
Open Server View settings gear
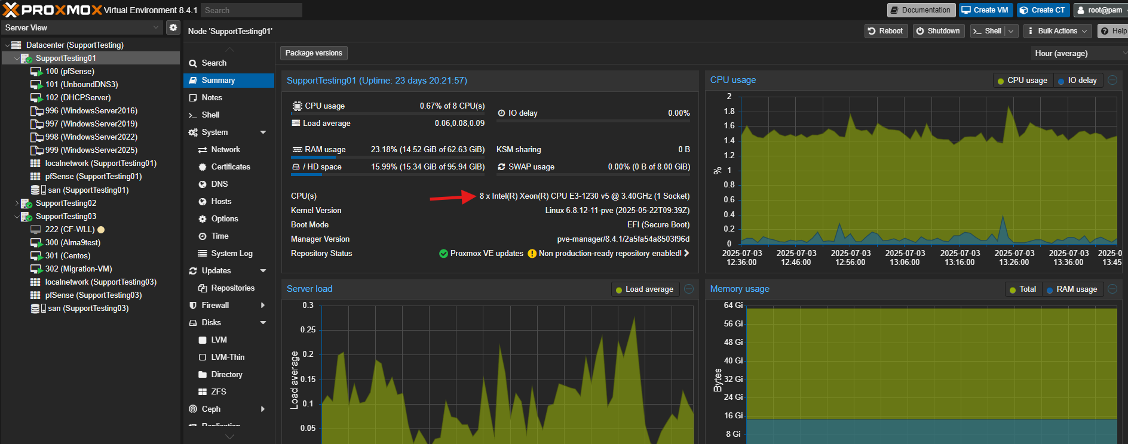(173, 27)
